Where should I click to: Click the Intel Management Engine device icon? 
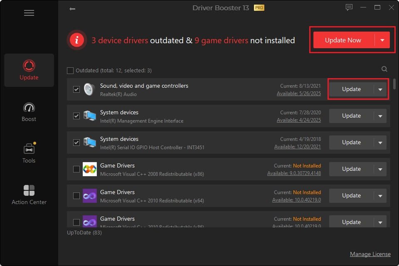pos(90,116)
